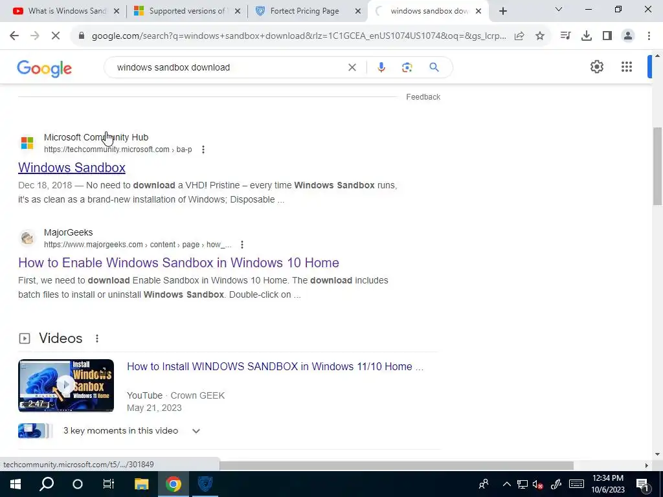This screenshot has width=663, height=497.
Task: Click the Google logo
Action: click(x=45, y=69)
